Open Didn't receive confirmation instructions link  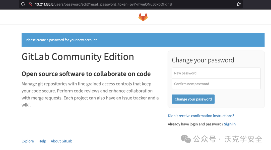click(201, 116)
